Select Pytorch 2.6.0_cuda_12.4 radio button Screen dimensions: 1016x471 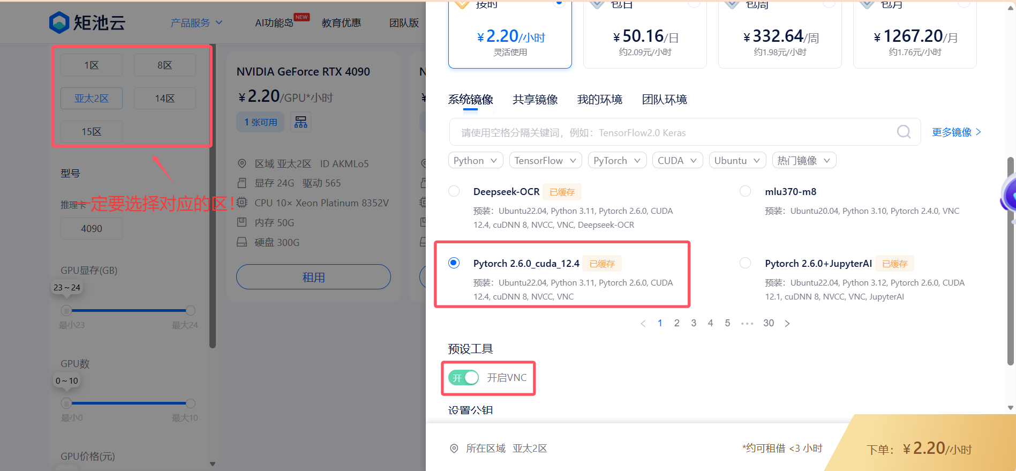[x=454, y=263]
